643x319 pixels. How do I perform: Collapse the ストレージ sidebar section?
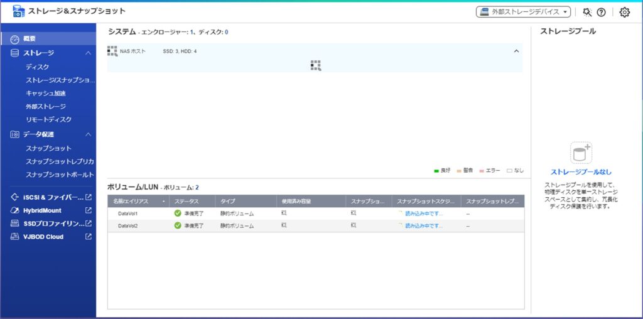[89, 53]
